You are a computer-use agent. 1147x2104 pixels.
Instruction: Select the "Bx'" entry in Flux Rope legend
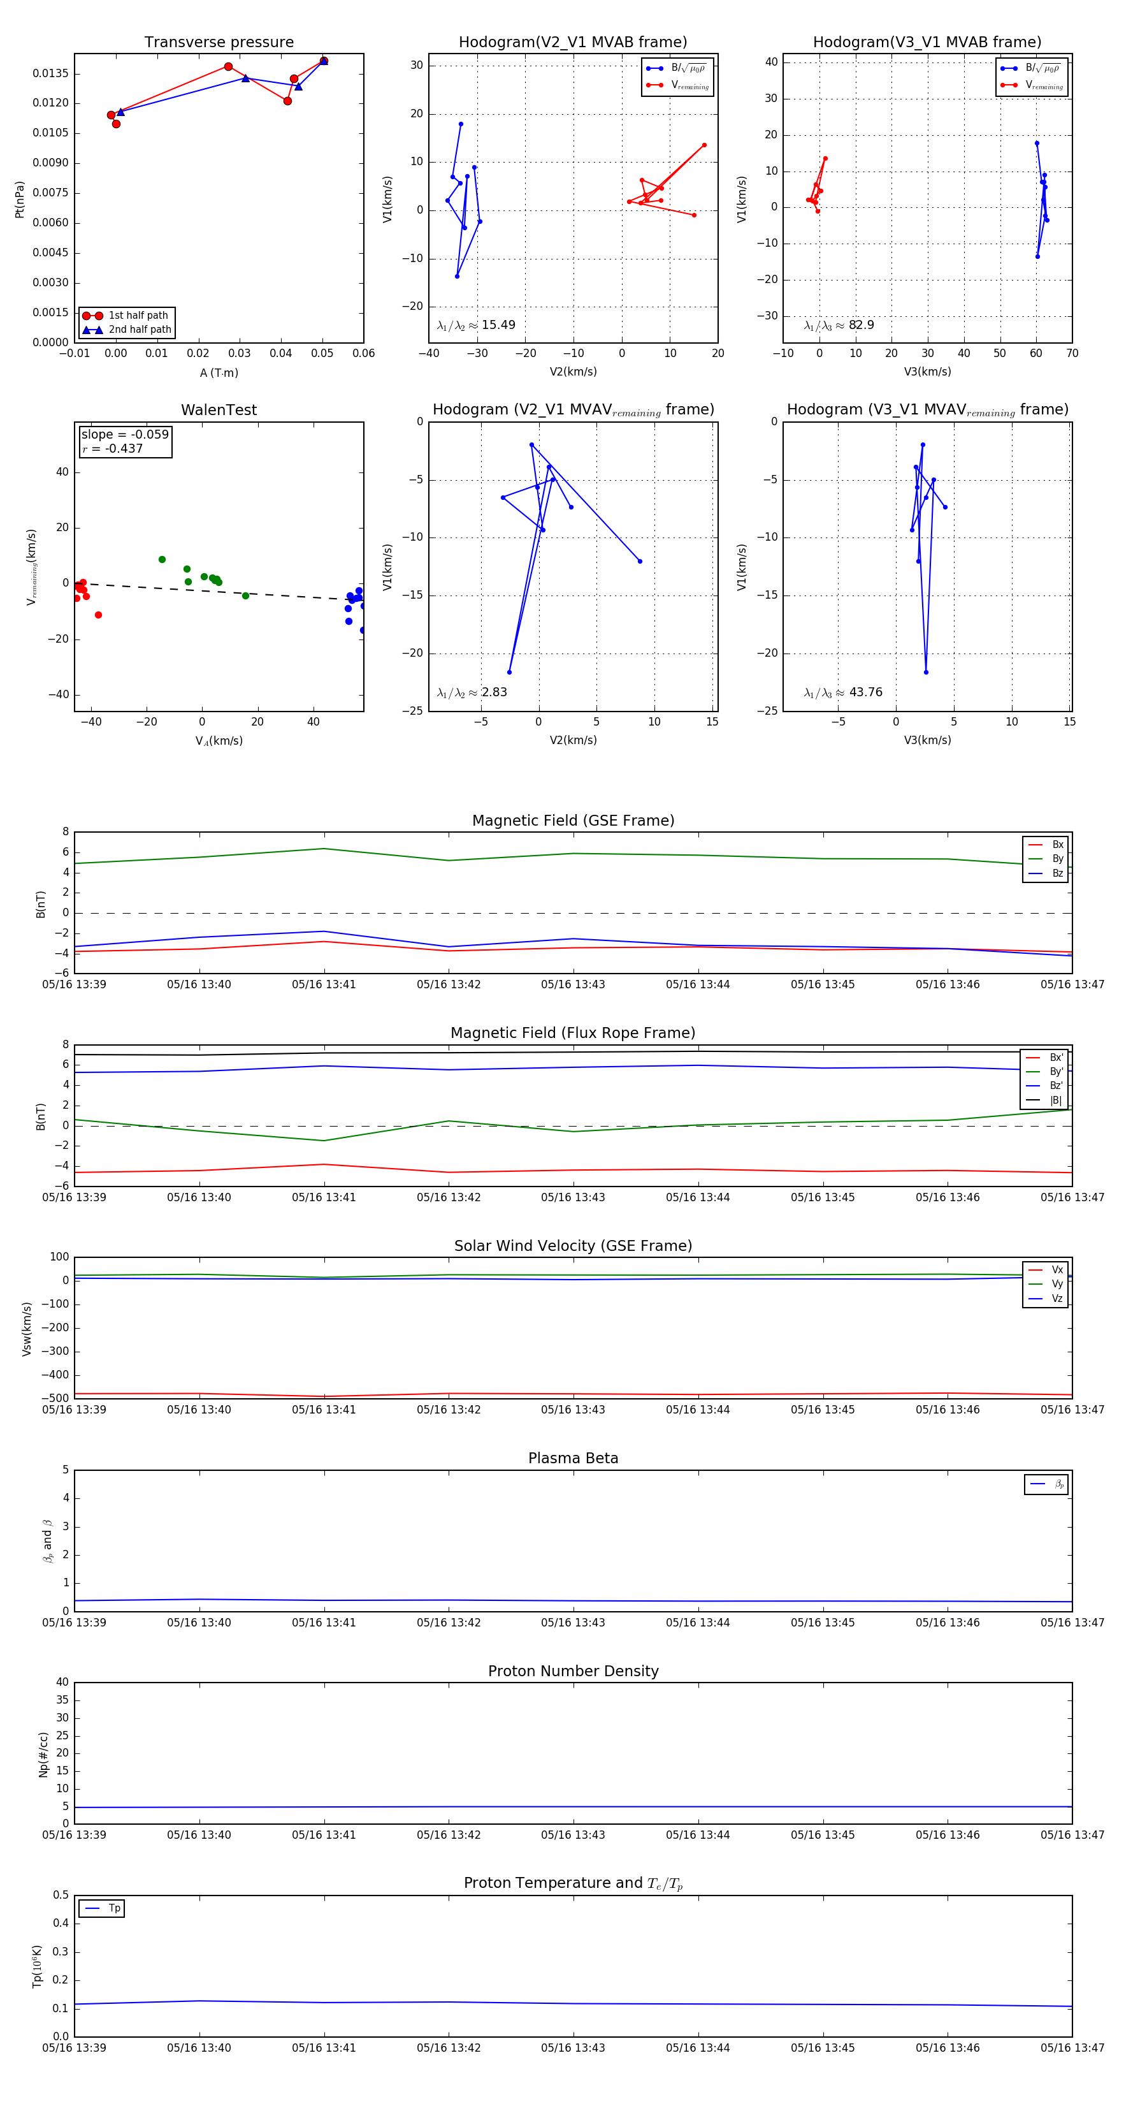click(x=1045, y=1058)
